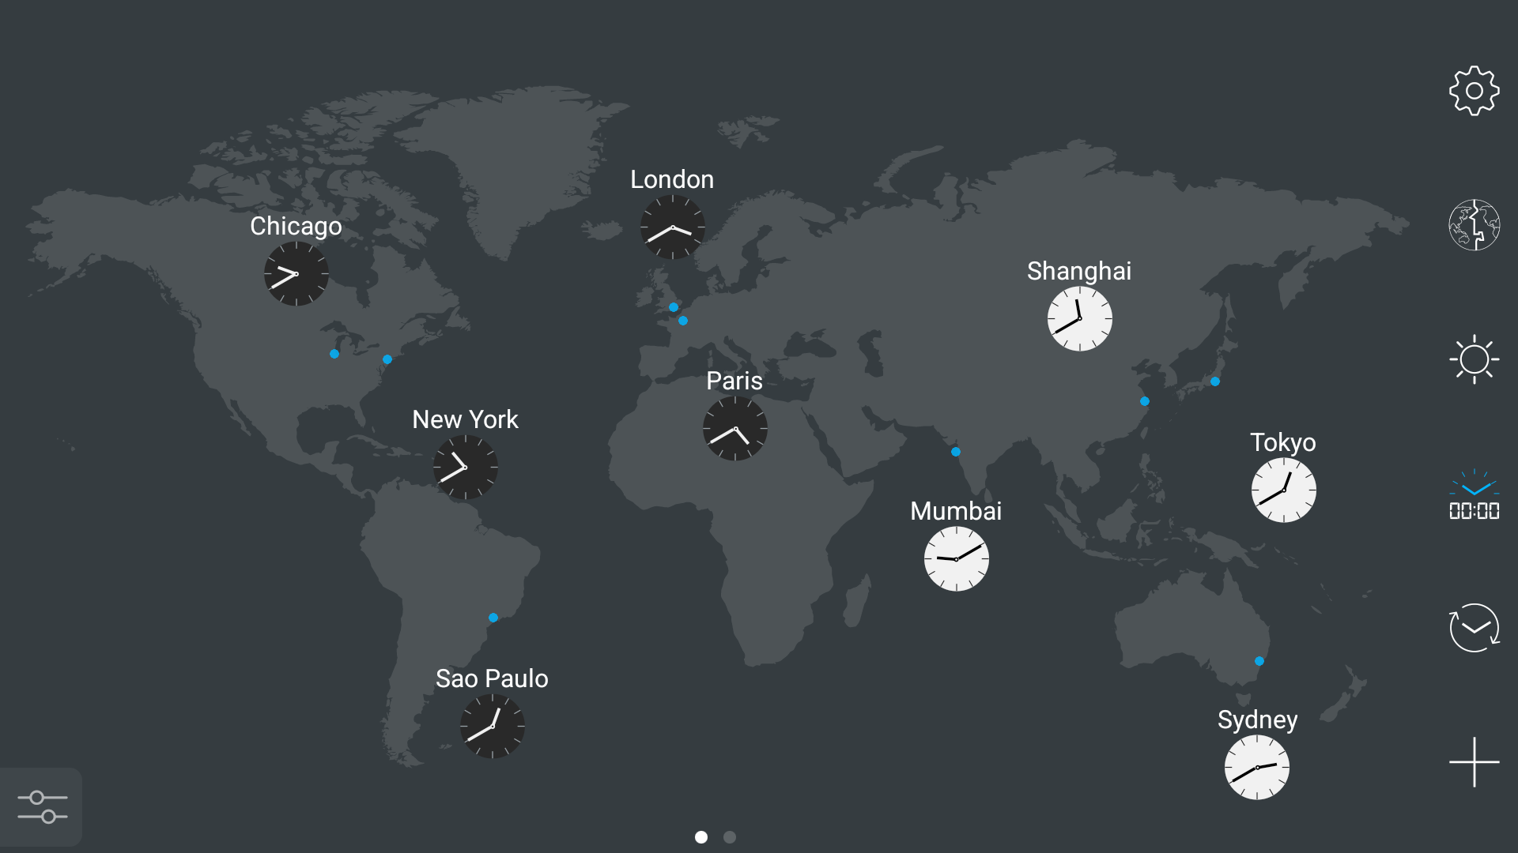Image resolution: width=1518 pixels, height=853 pixels.
Task: Click the blue Sydney location dot
Action: [1259, 661]
